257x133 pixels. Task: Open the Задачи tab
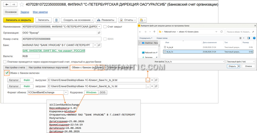click(25, 12)
